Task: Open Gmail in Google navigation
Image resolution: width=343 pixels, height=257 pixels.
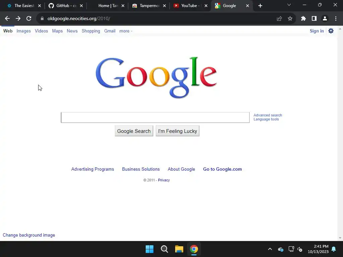Action: 110,31
